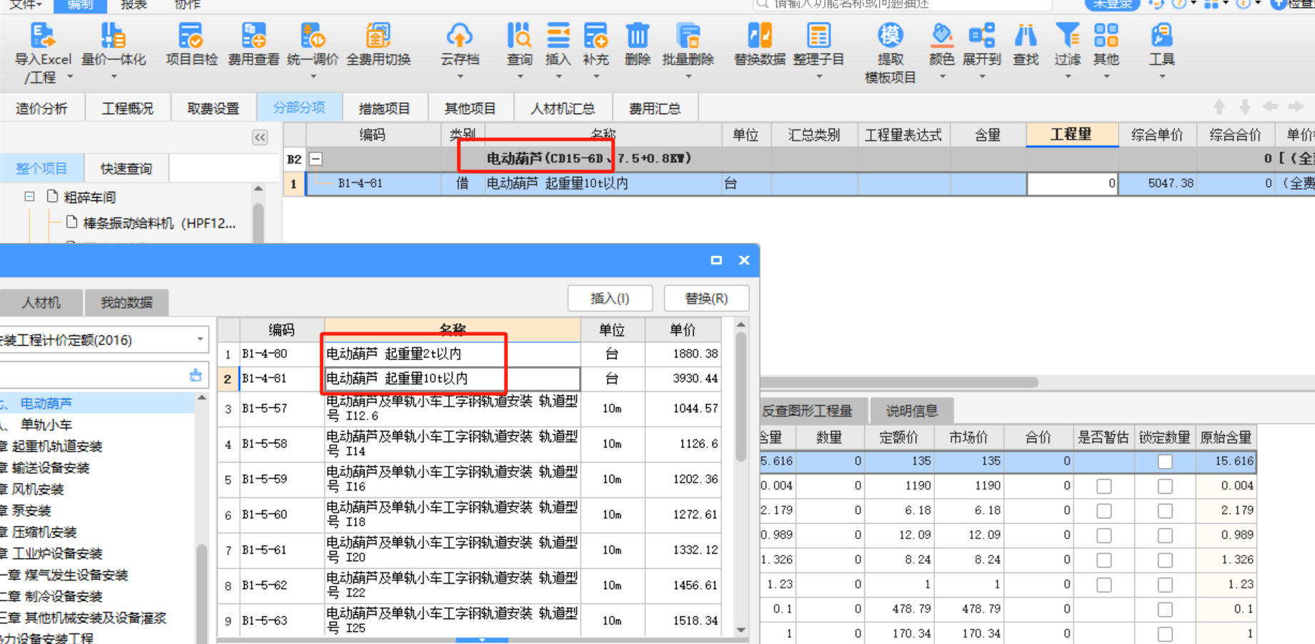The image size is (1315, 644).
Task: Tick 锁定数量 checkbox in the 2.179 row
Action: tap(1165, 511)
